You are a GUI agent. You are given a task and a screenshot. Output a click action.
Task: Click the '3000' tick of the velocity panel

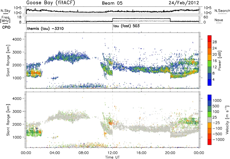[17, 111]
